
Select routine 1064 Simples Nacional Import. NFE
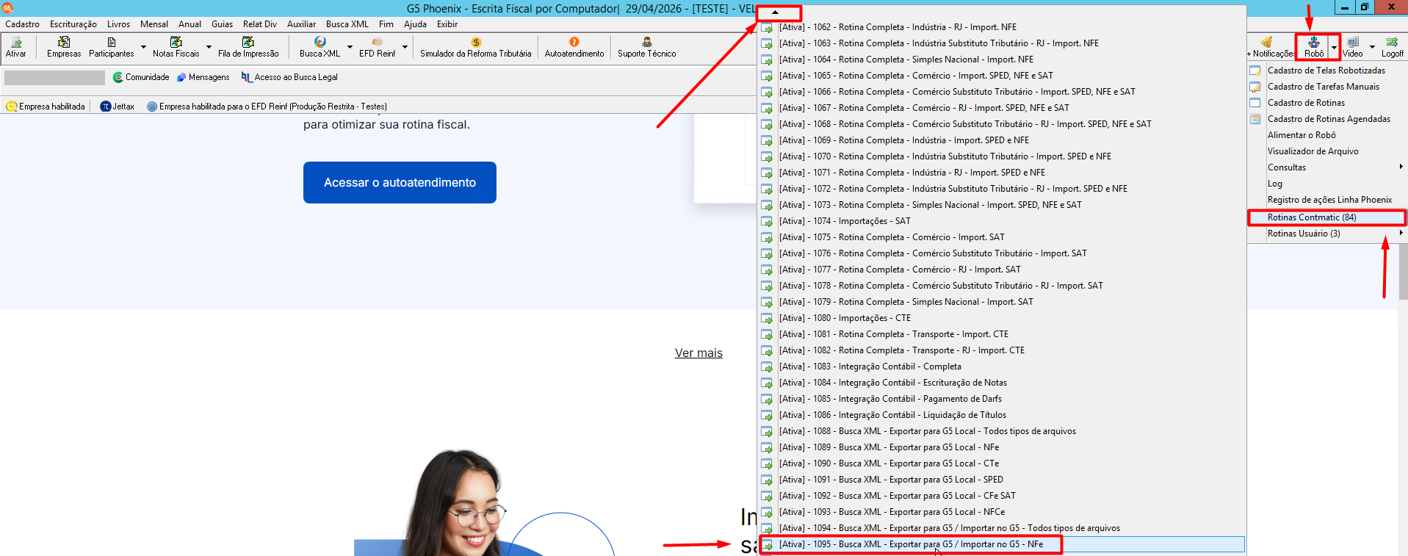(x=1003, y=60)
